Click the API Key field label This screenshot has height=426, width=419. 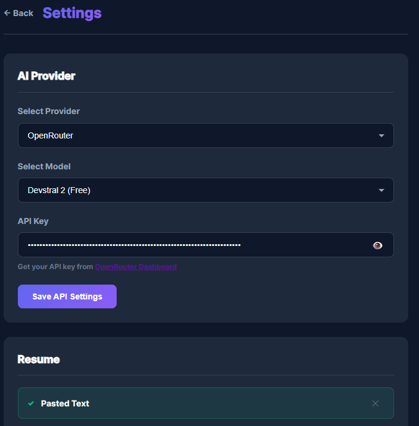click(x=33, y=221)
